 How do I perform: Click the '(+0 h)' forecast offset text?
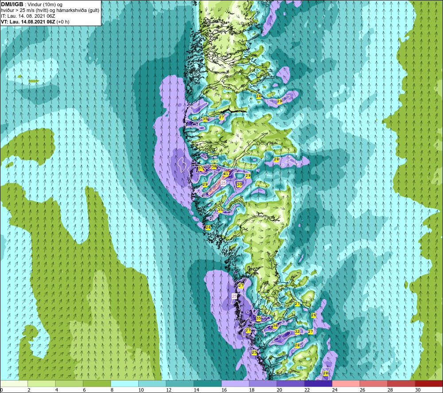[63, 22]
